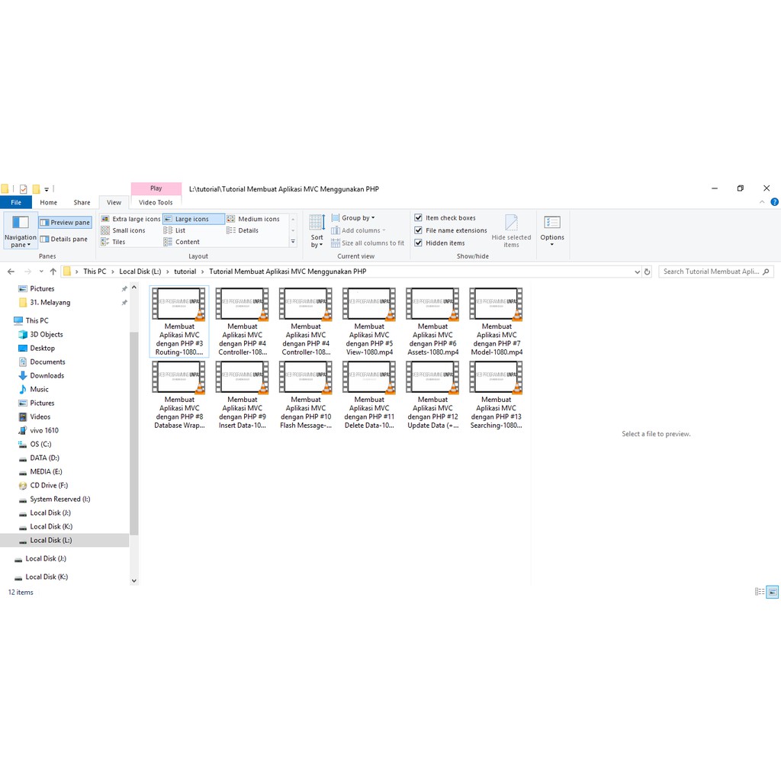Screen dimensions: 781x781
Task: Navigate back using the back arrow
Action: (10, 271)
